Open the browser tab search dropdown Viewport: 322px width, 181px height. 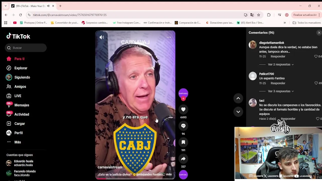(x=6, y=6)
